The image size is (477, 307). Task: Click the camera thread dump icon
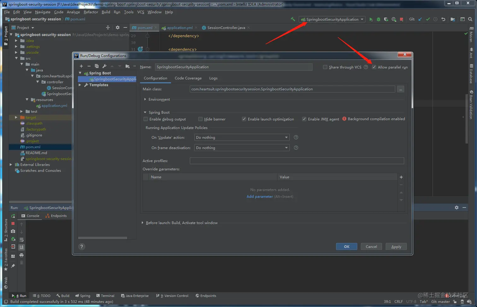coord(13,232)
